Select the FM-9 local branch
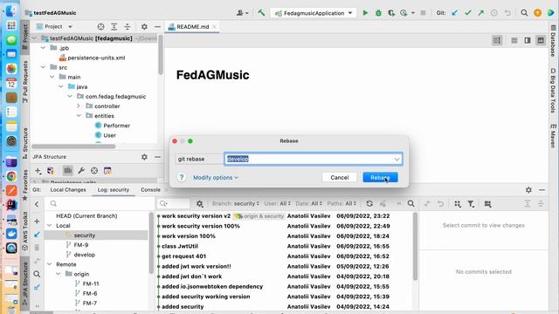 click(81, 245)
